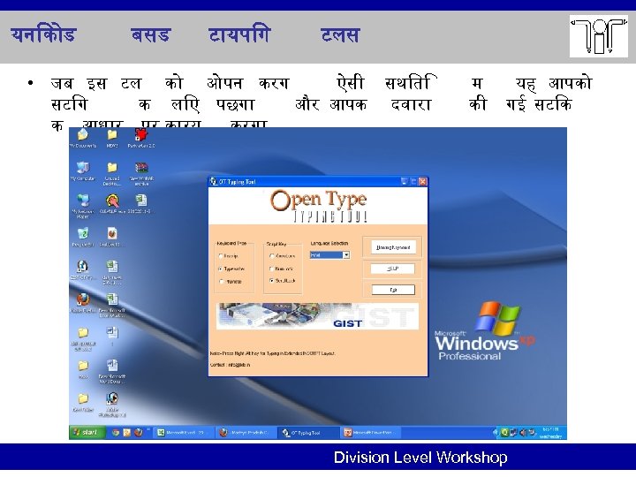Open the Unused Desktop folder icon

[112, 173]
